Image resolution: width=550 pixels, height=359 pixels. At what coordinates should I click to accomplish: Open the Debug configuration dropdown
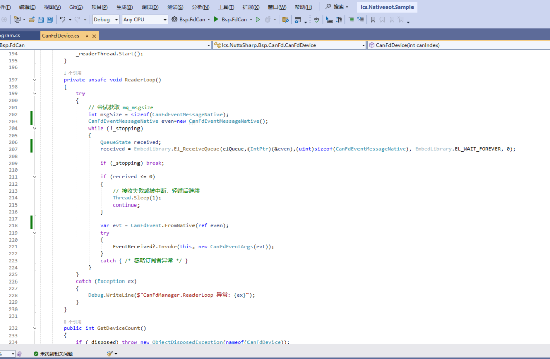(x=105, y=20)
